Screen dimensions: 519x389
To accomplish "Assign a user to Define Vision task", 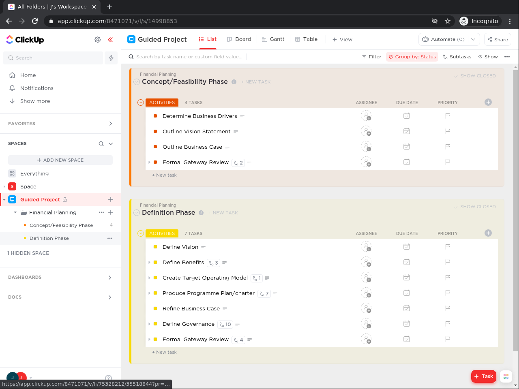I will (x=366, y=247).
